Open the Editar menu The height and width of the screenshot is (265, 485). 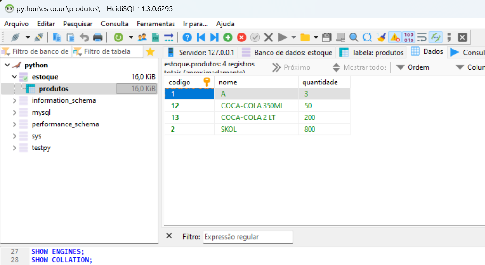coord(46,24)
